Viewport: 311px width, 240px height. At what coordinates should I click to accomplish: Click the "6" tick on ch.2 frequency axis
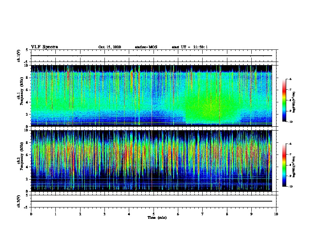(27, 155)
